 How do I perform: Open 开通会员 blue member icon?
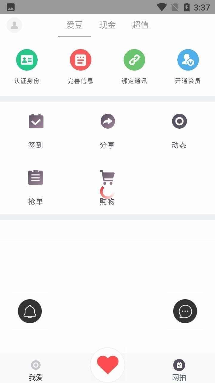click(188, 60)
